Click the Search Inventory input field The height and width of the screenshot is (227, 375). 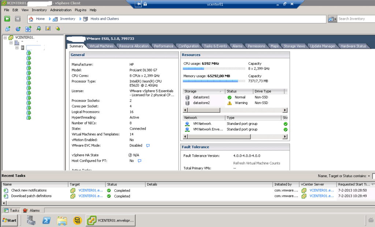pos(356,19)
